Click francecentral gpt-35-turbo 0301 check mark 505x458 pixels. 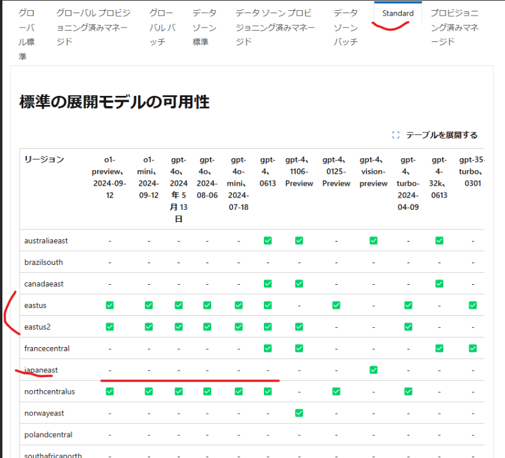pyautogui.click(x=473, y=348)
